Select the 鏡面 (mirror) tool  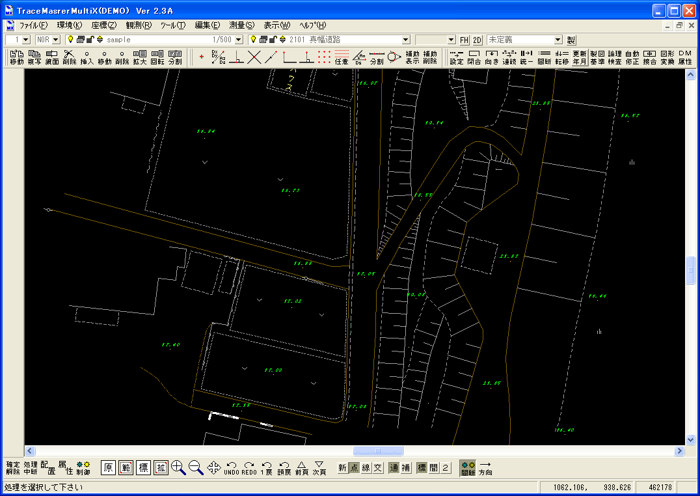coord(52,58)
